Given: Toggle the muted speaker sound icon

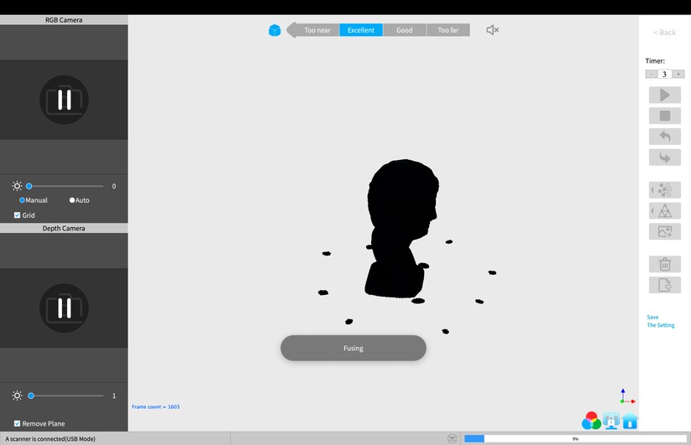Looking at the screenshot, I should pyautogui.click(x=493, y=30).
